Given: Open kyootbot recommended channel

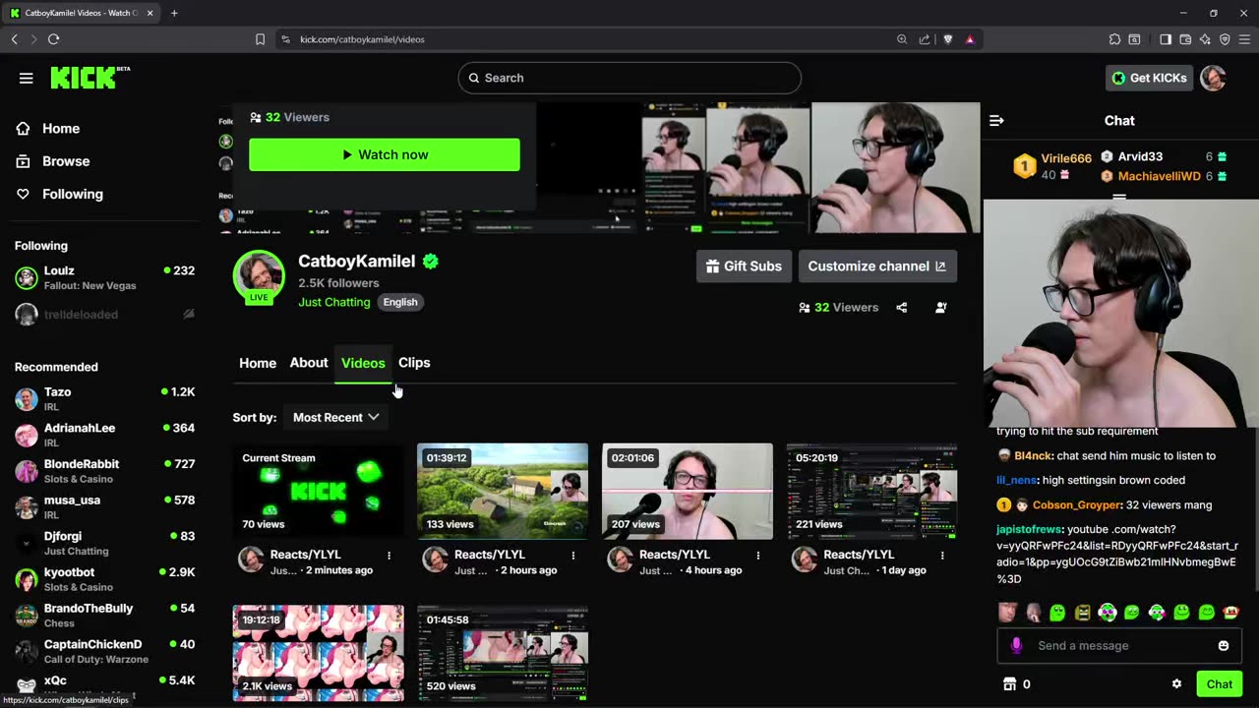Looking at the screenshot, I should 105,579.
